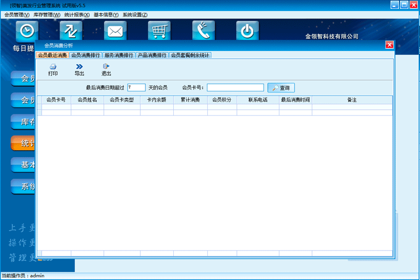Maximize the main application window
This screenshot has height=280, width=420.
(x=404, y=5)
